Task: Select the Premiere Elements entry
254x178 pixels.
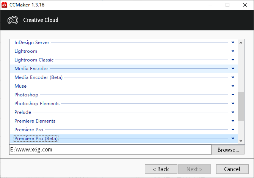Action: 35,121
